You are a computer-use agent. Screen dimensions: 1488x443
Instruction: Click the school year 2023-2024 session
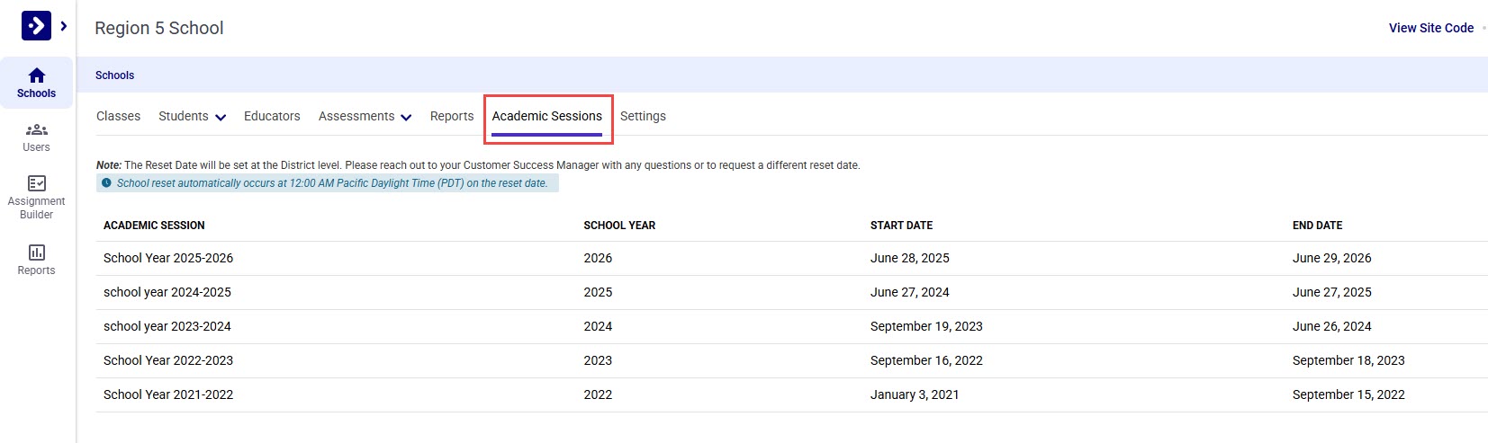167,326
